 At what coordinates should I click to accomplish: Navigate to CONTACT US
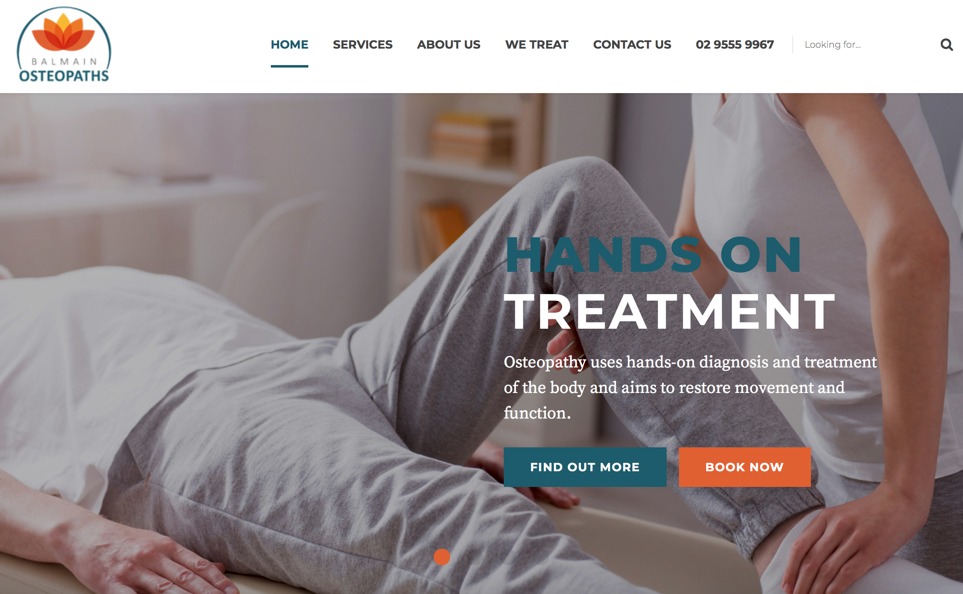(x=632, y=44)
